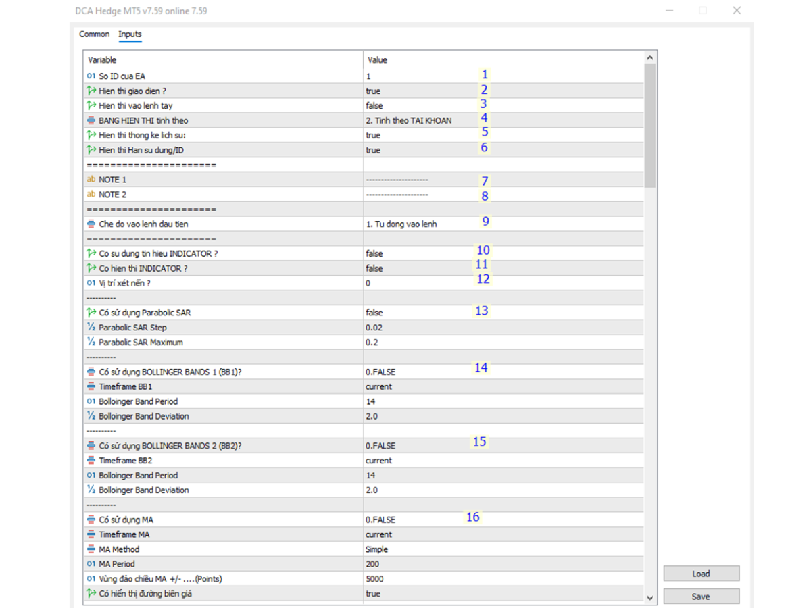Click the integer icon beside MA Period
This screenshot has width=811, height=608.
[91, 564]
